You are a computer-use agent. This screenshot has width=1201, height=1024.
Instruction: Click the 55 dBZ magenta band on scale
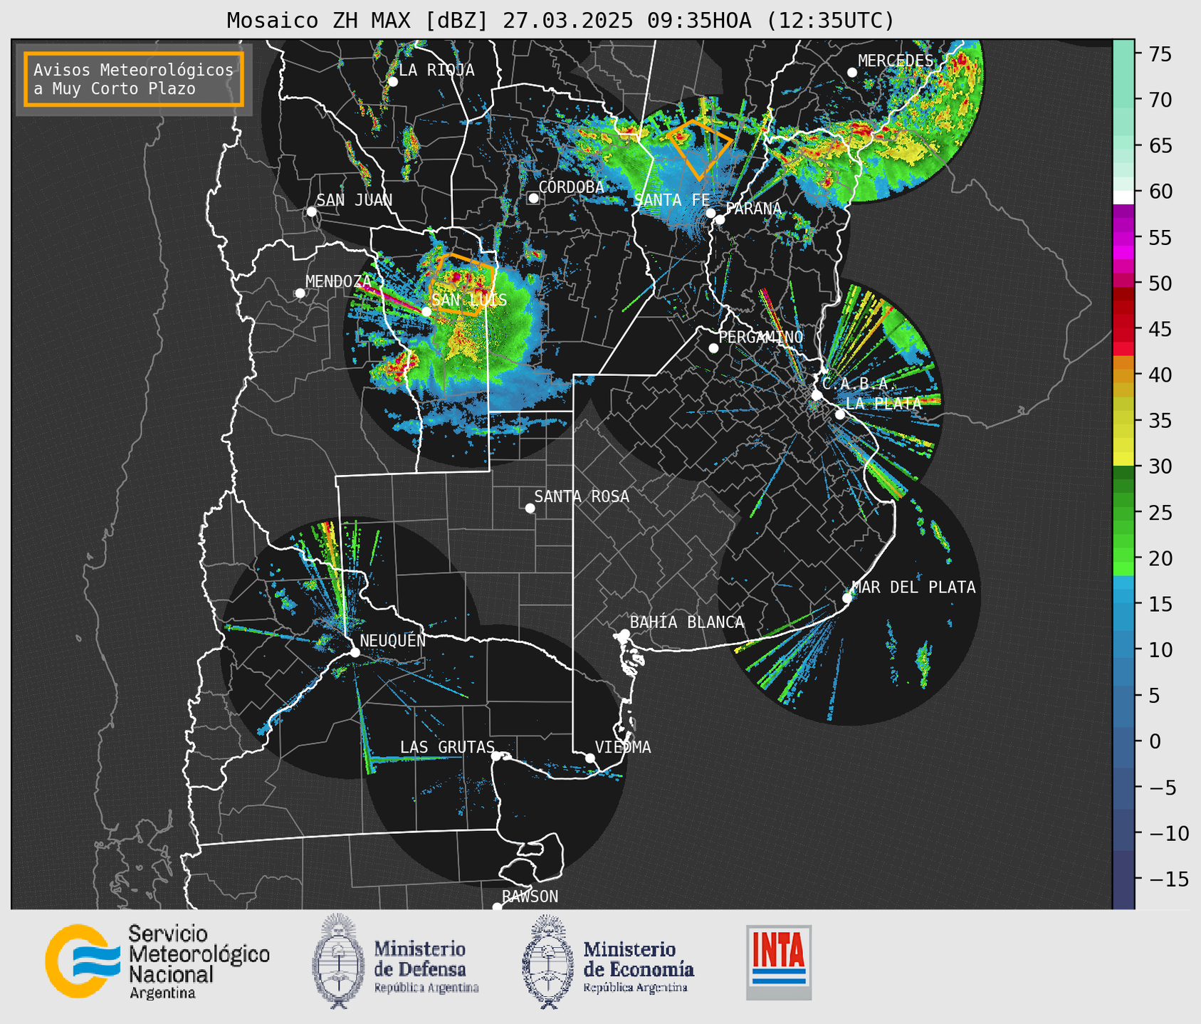(x=1123, y=239)
